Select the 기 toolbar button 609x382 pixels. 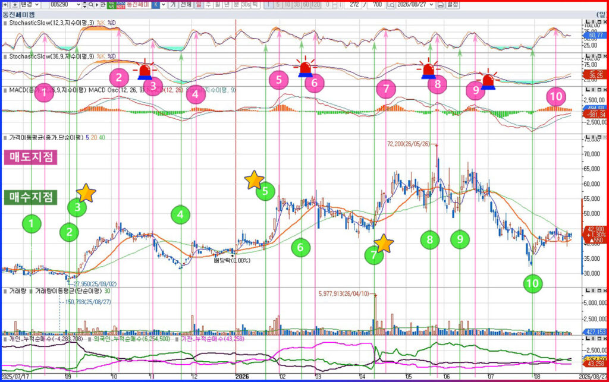173,5
